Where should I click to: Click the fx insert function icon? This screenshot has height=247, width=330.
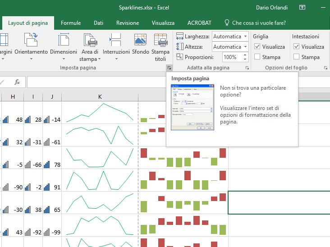tap(17, 82)
